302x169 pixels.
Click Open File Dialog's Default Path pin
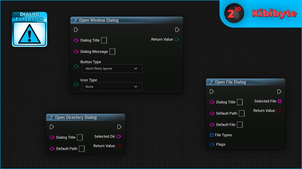click(212, 114)
